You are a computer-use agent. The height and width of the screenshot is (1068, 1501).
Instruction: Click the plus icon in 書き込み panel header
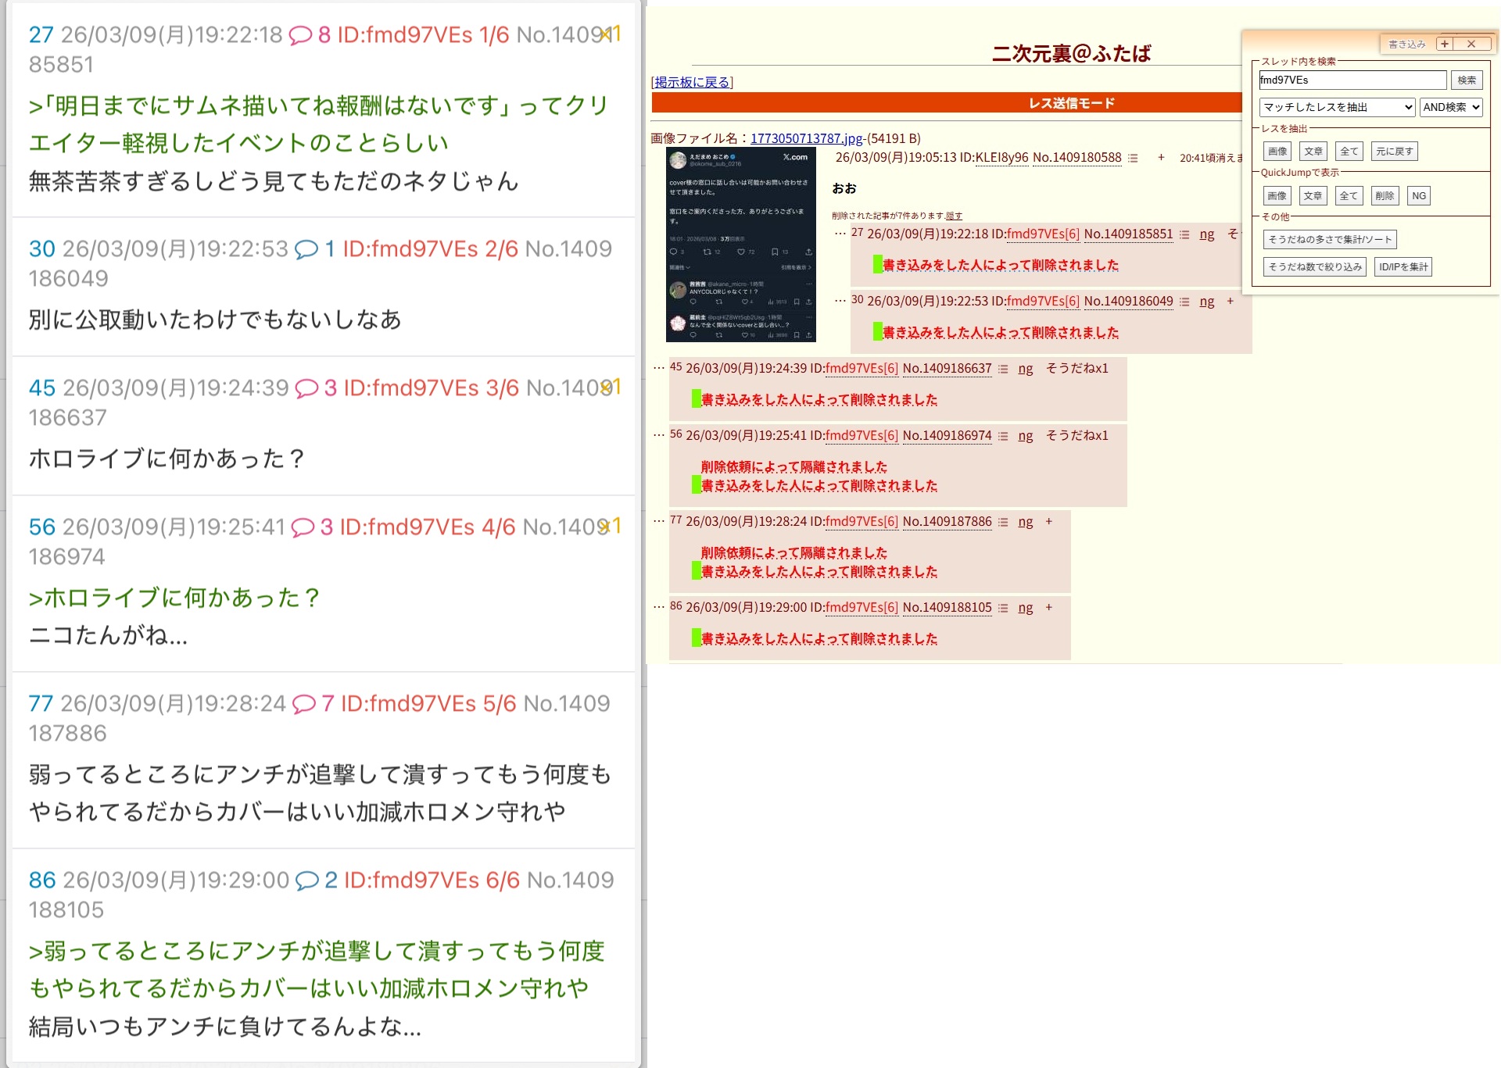pyautogui.click(x=1445, y=44)
